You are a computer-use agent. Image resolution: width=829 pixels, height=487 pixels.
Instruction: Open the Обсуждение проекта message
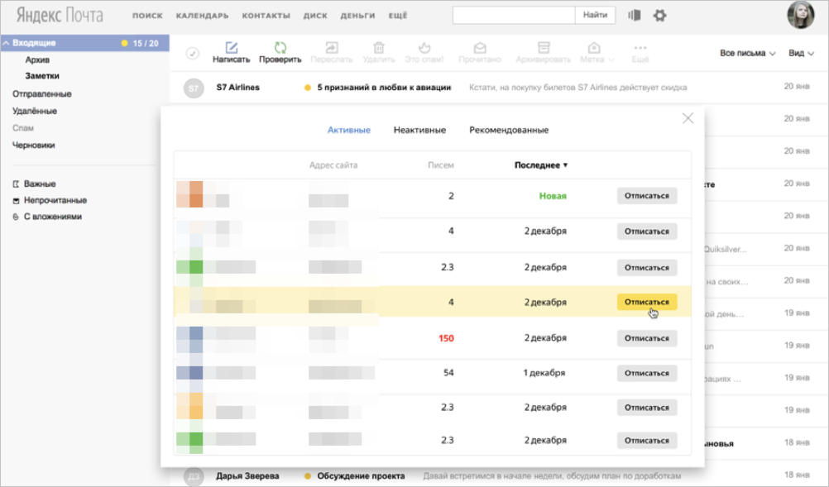pos(361,476)
